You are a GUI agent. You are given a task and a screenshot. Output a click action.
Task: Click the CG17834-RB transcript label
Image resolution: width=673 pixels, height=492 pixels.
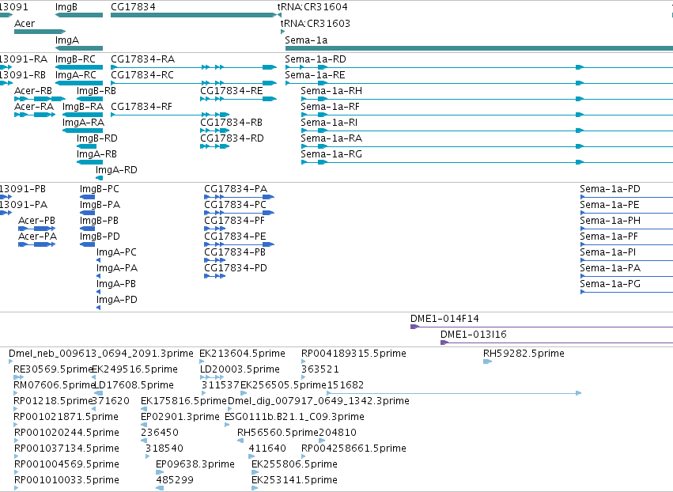tap(232, 123)
